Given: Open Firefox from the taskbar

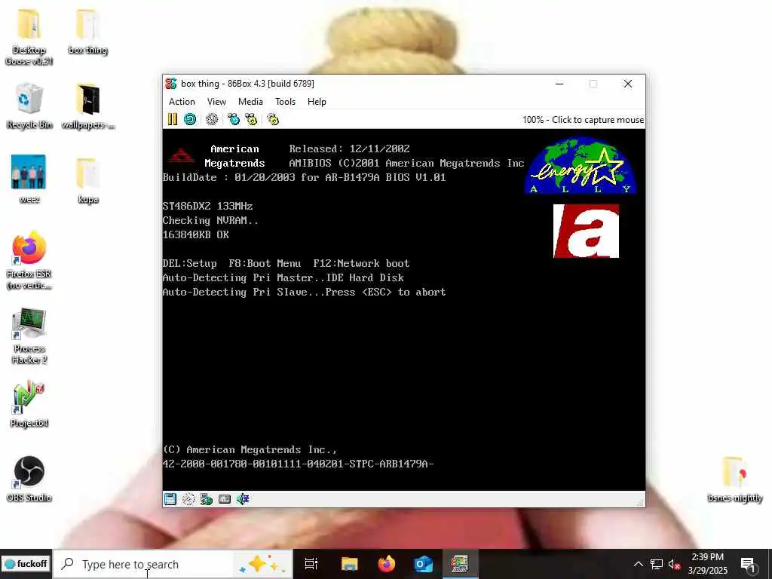Looking at the screenshot, I should coord(387,564).
